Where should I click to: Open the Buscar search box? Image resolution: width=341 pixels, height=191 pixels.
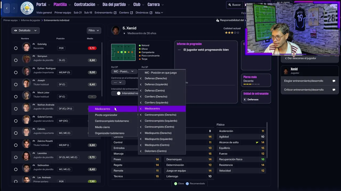[234, 5]
